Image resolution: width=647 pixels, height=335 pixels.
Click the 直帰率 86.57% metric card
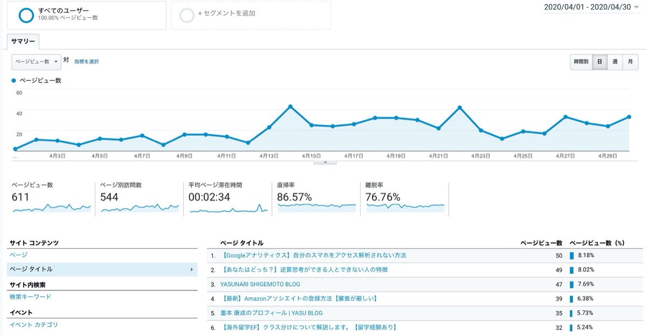(x=316, y=198)
